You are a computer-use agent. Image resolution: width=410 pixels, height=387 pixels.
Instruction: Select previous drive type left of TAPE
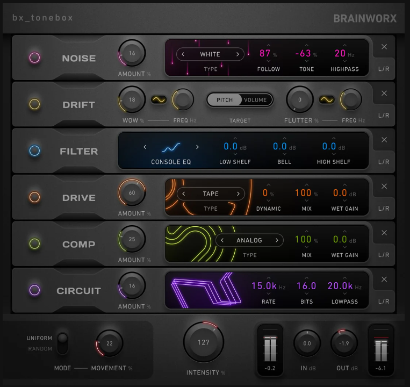click(184, 193)
